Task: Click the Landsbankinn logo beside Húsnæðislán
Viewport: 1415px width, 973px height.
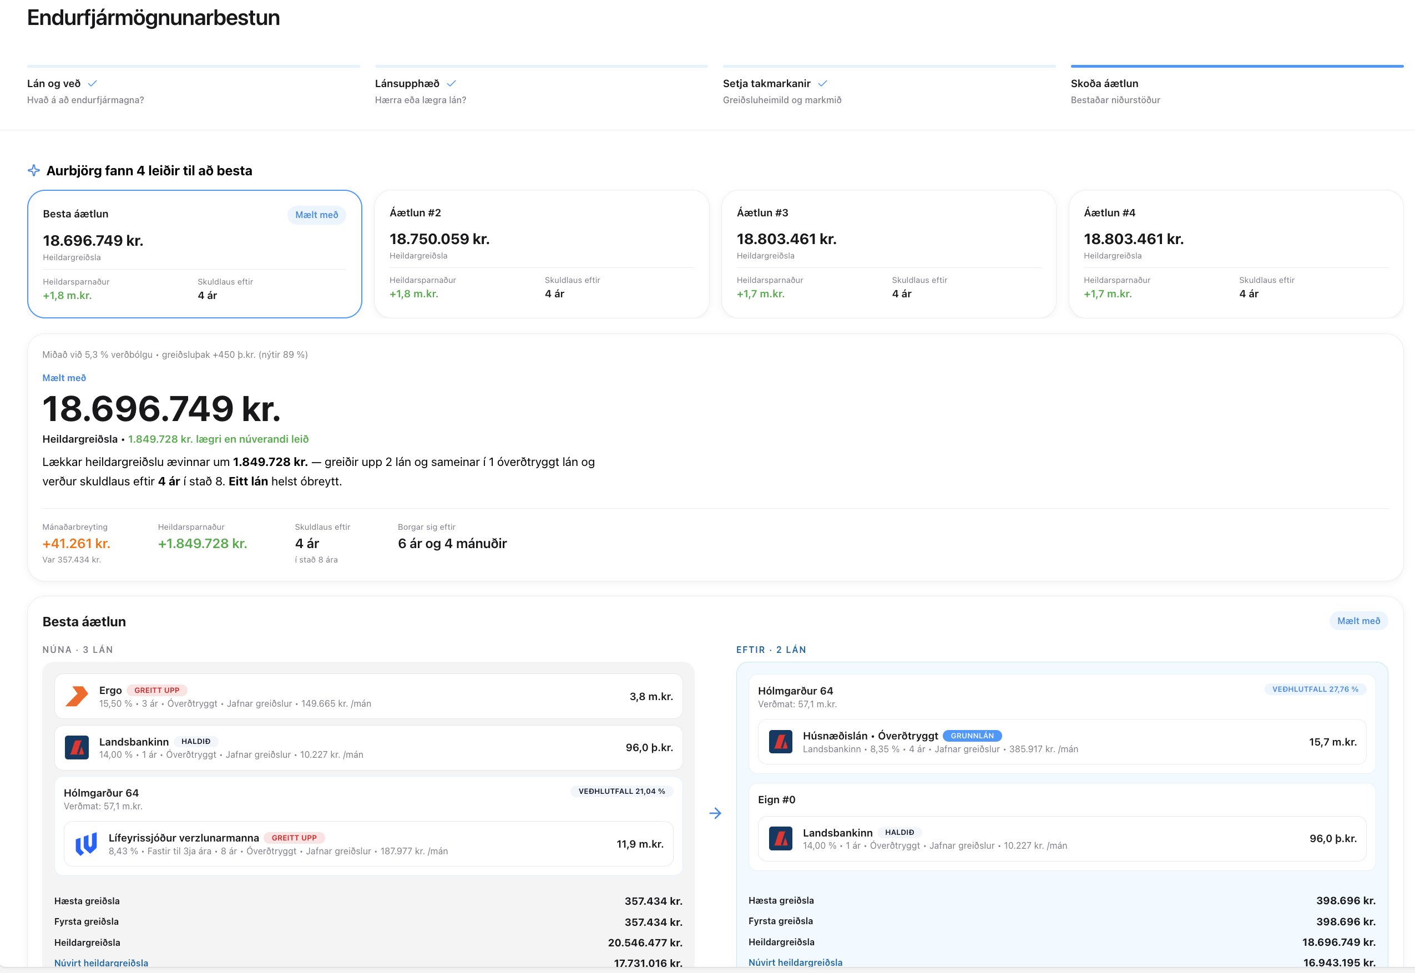Action: coord(780,742)
